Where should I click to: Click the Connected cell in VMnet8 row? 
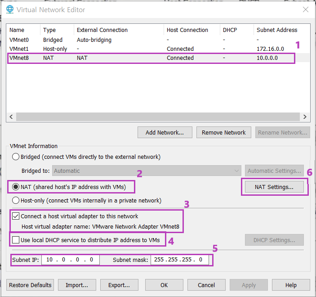(180, 58)
